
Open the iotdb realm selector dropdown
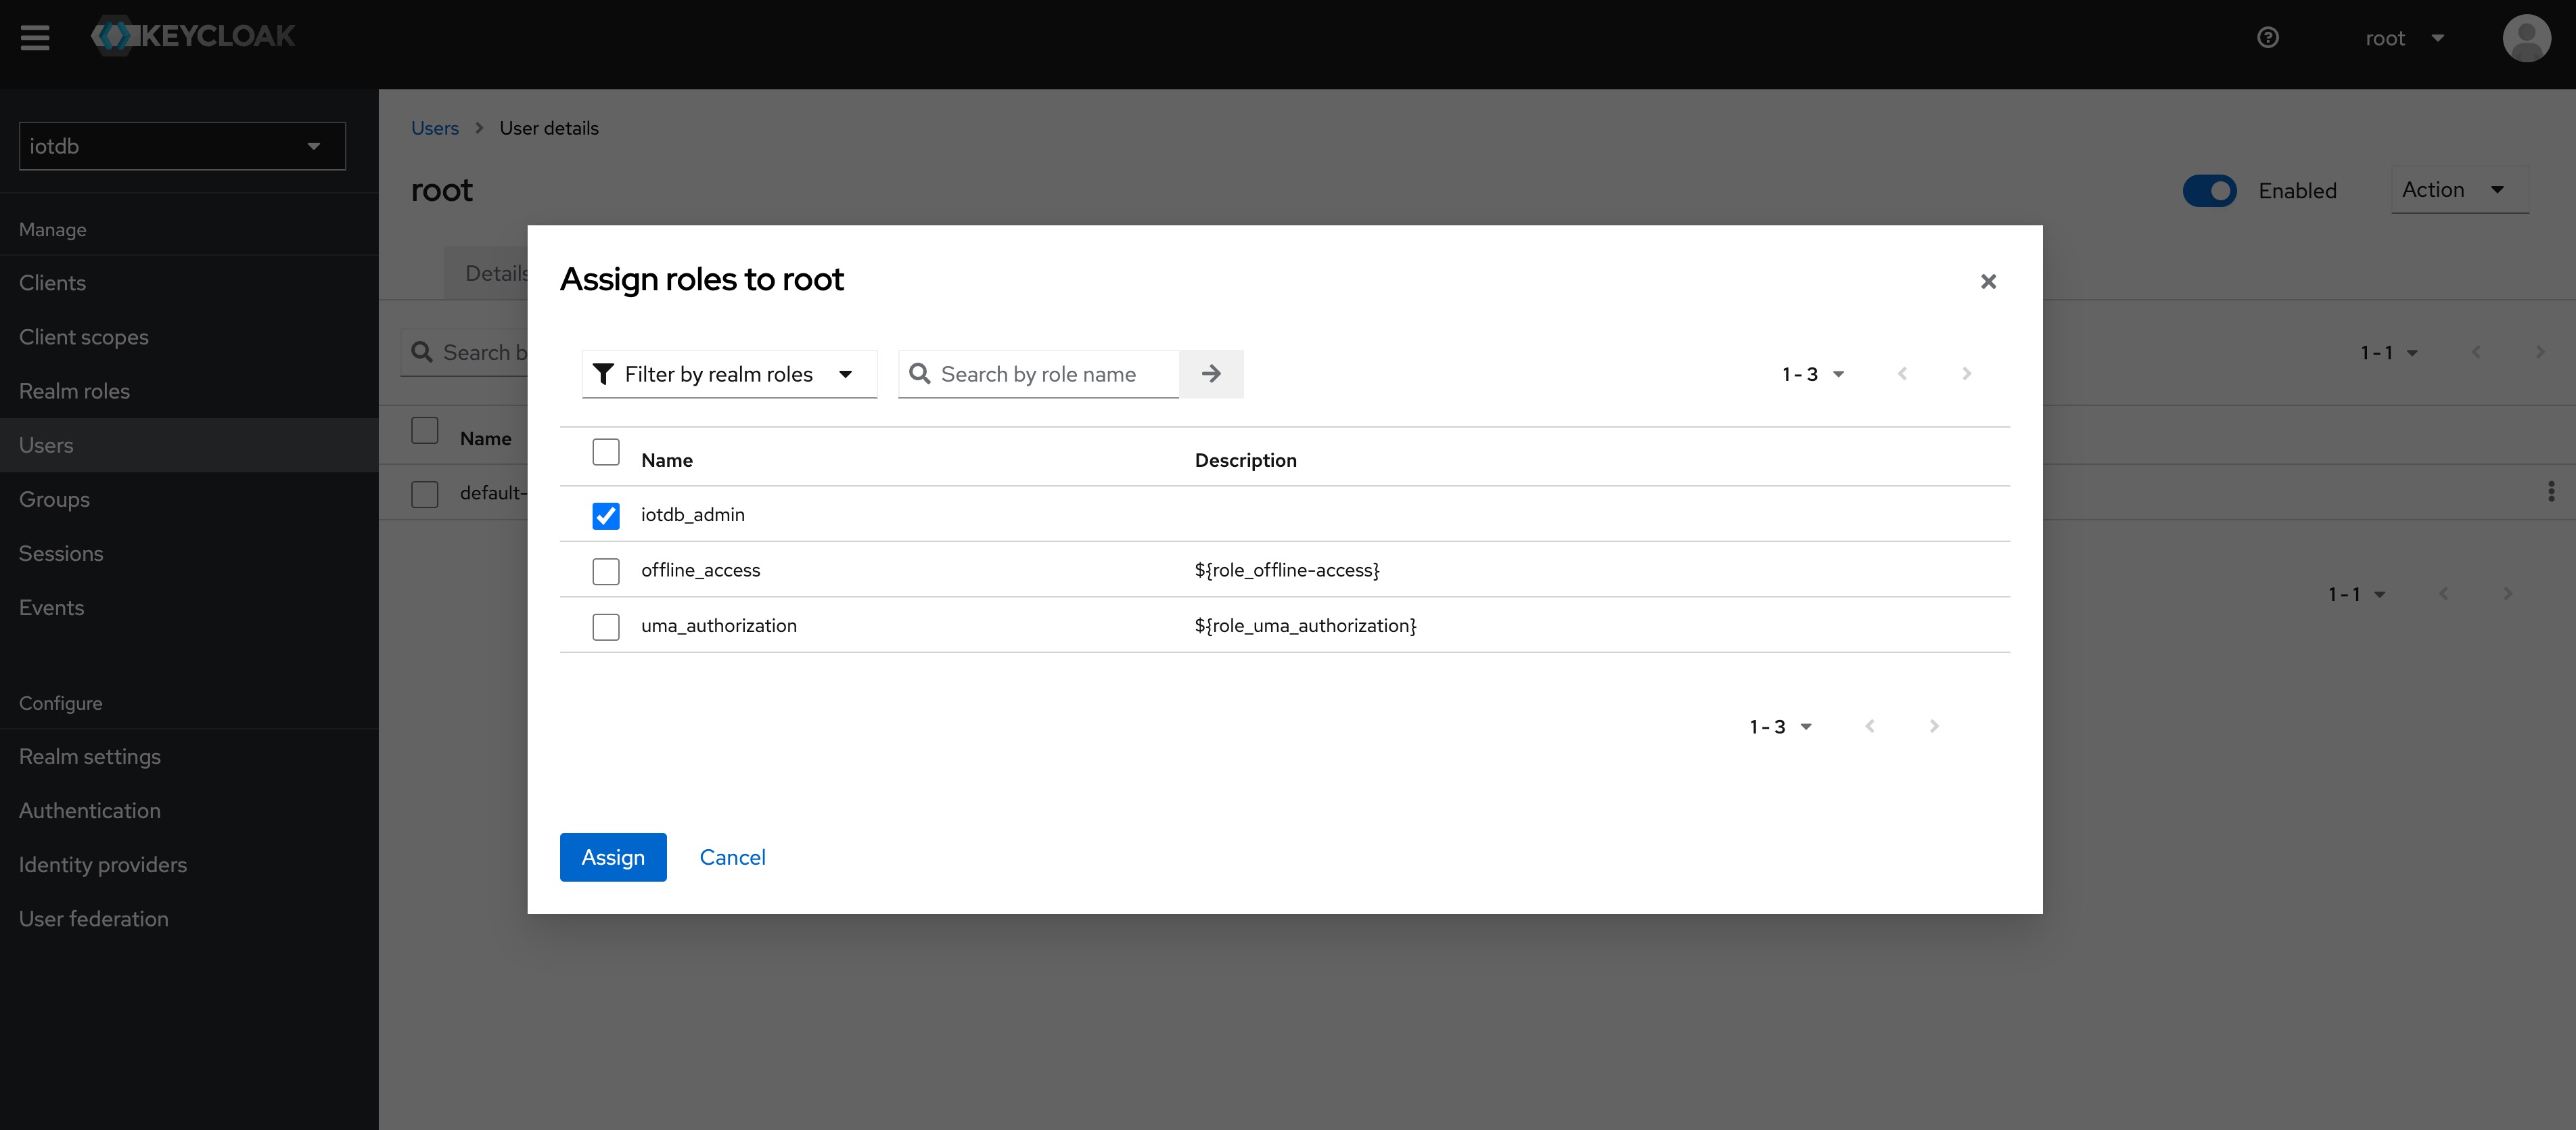point(182,146)
